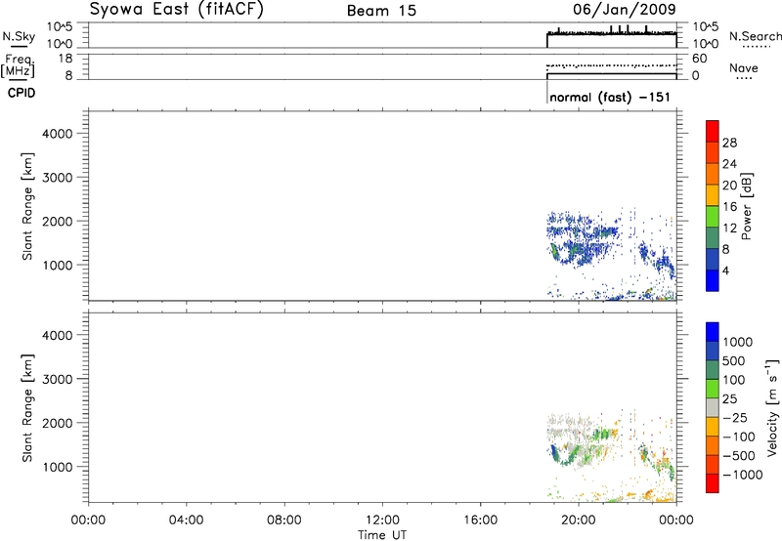Image resolution: width=782 pixels, height=541 pixels.
Task: Click the "16:00" time tick label
Action: (480, 520)
